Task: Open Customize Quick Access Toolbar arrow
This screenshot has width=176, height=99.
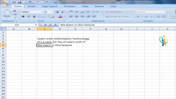Action: (x=47, y=2)
